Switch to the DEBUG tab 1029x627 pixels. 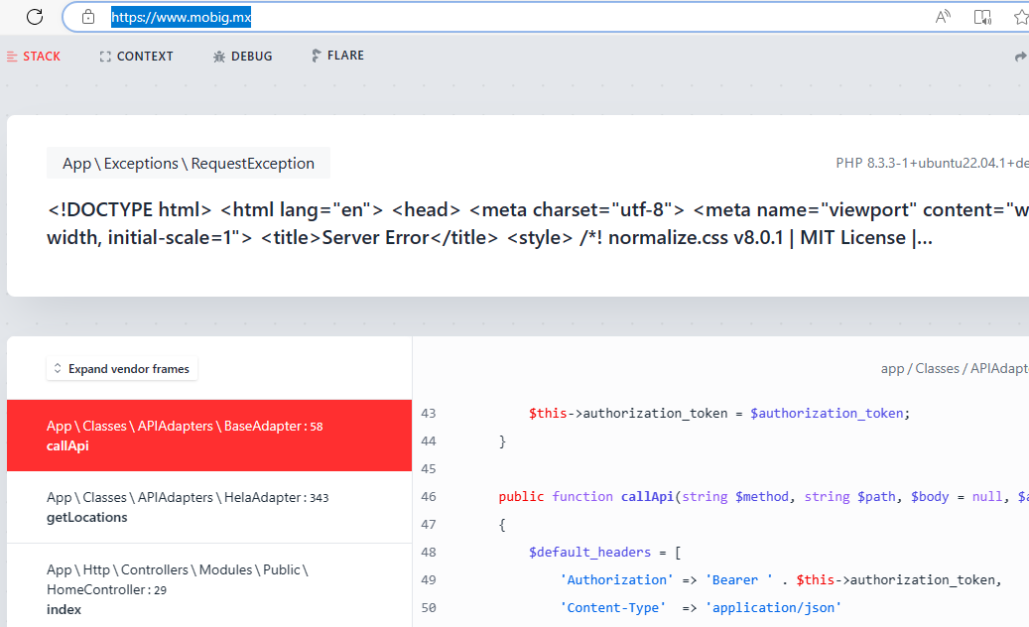[x=242, y=57]
